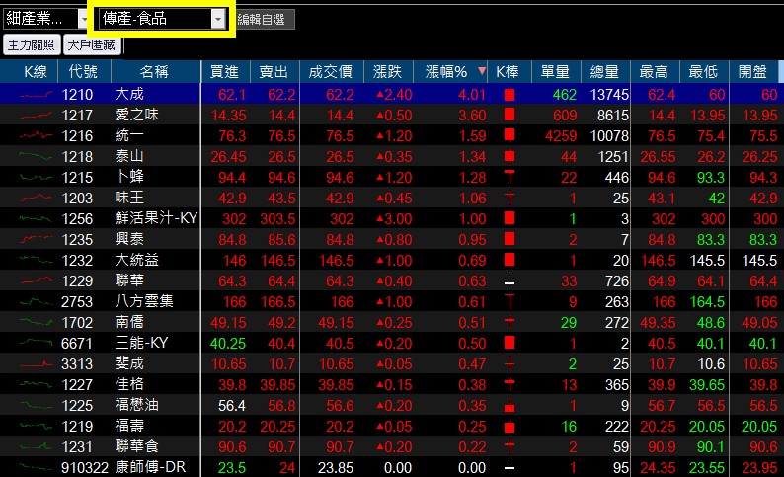This screenshot has width=784, height=477.
Task: Open mini K-line chart for 1218 泰山
Action: [x=36, y=156]
